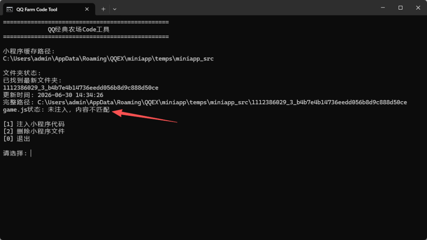Click the 已找到最新文件夹 text line
Screen dimensions: 427x240
coord(33,80)
